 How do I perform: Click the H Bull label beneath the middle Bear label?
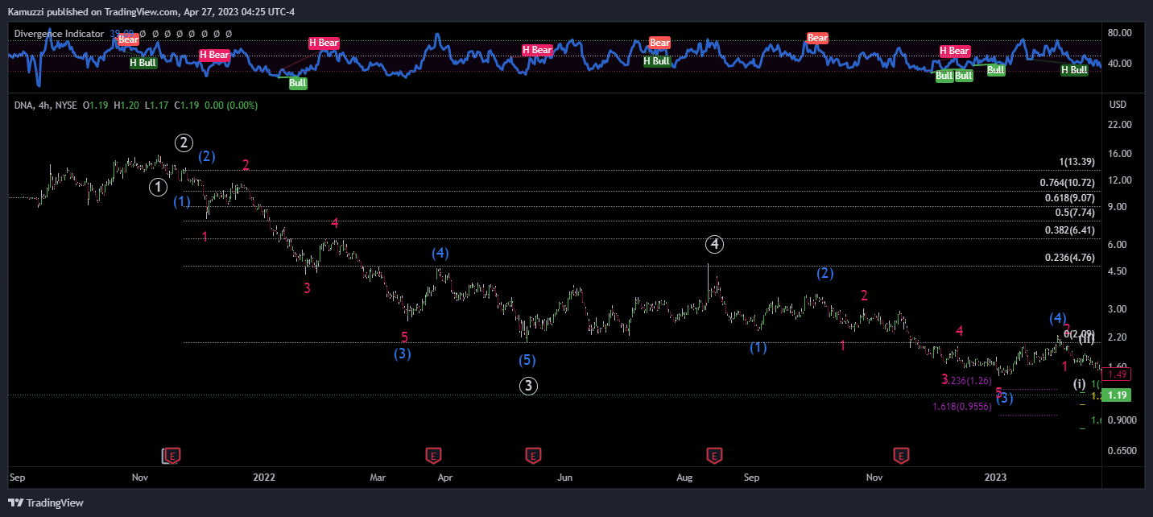click(656, 60)
